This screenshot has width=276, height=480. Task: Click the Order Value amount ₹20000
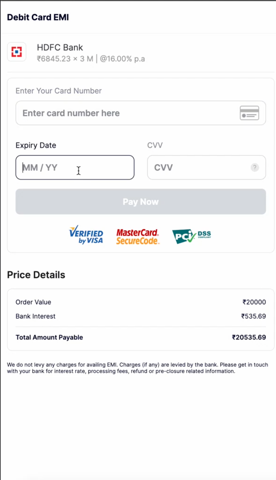254,302
